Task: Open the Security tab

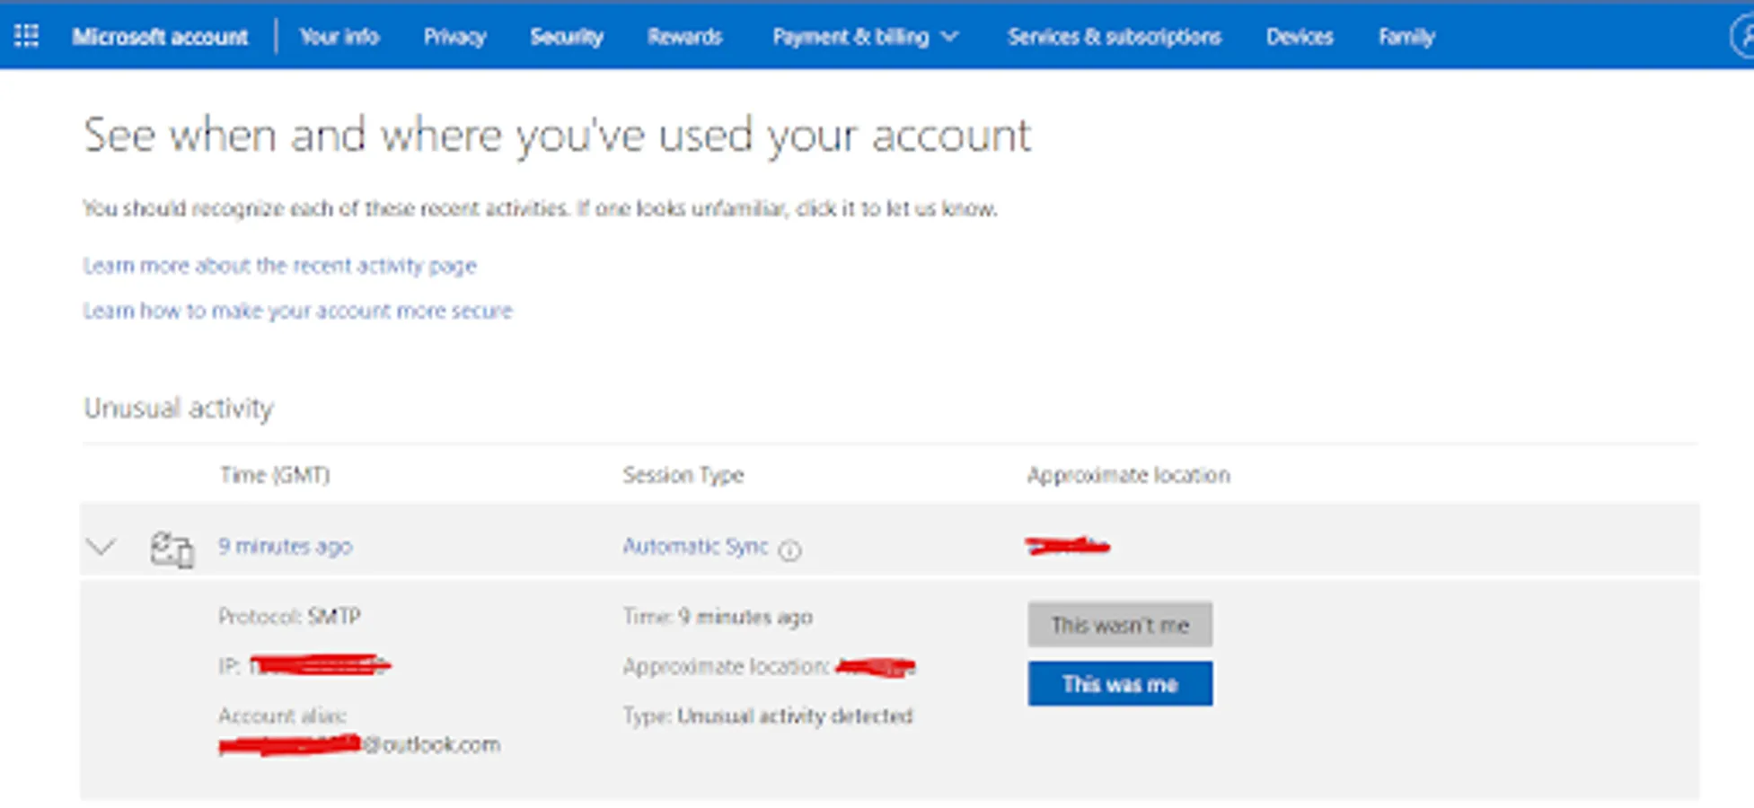Action: tap(567, 37)
